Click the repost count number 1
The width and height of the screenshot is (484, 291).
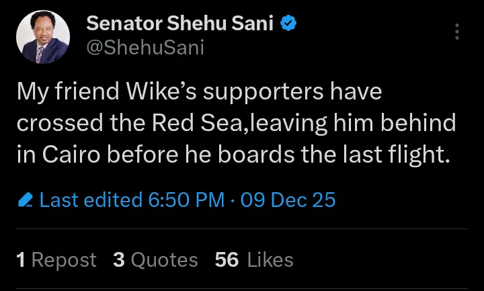click(21, 259)
